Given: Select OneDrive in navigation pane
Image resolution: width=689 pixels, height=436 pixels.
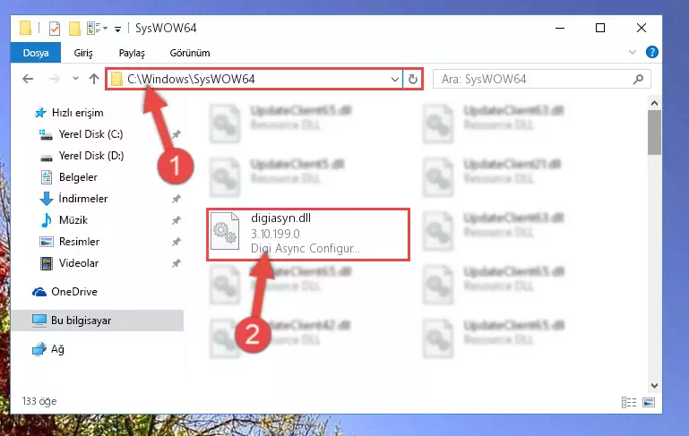Looking at the screenshot, I should tap(74, 292).
